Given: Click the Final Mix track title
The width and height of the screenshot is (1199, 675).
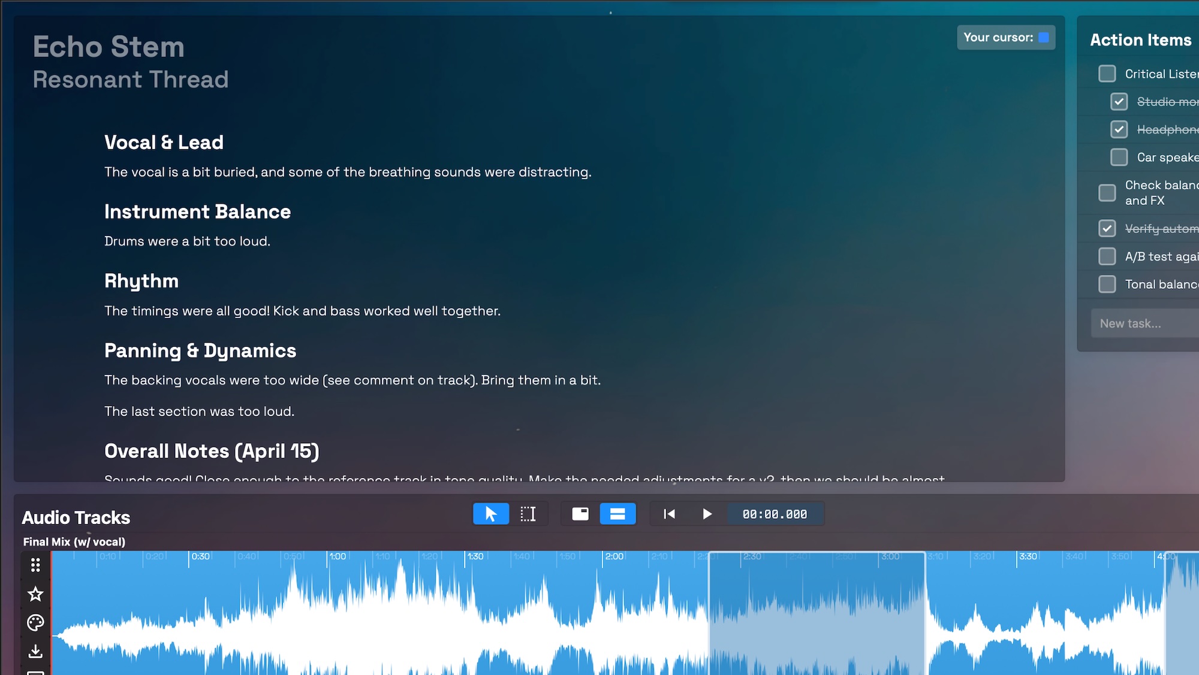Looking at the screenshot, I should click(x=74, y=542).
